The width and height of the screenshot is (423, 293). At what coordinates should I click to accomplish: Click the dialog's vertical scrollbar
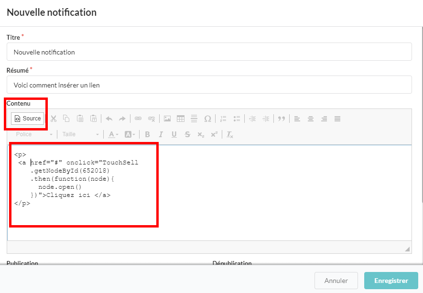[x=422, y=115]
